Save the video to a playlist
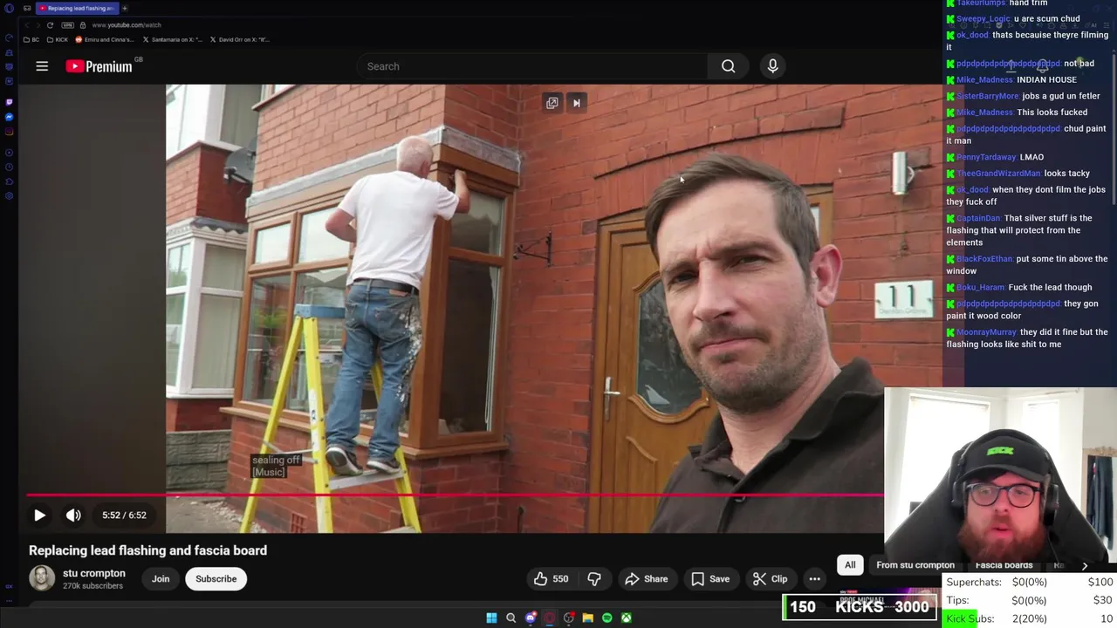The height and width of the screenshot is (628, 1117). pyautogui.click(x=710, y=579)
